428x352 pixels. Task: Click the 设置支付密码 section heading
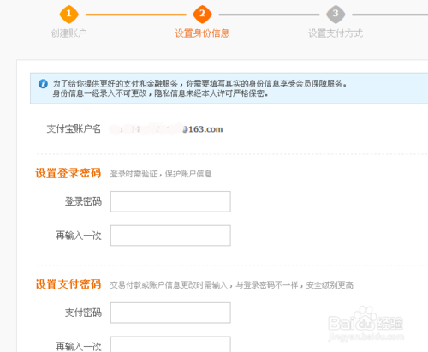click(68, 284)
